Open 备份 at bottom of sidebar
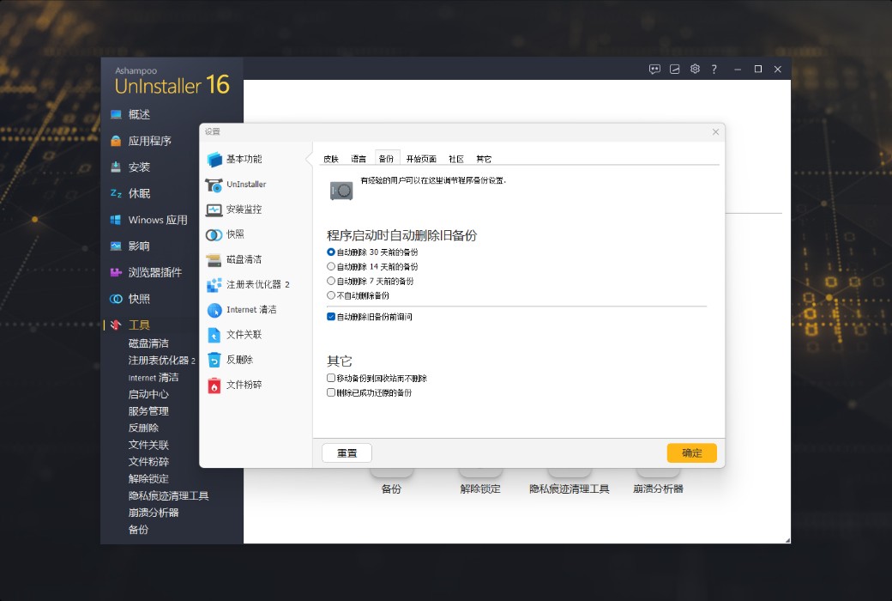This screenshot has height=601, width=892. point(138,530)
